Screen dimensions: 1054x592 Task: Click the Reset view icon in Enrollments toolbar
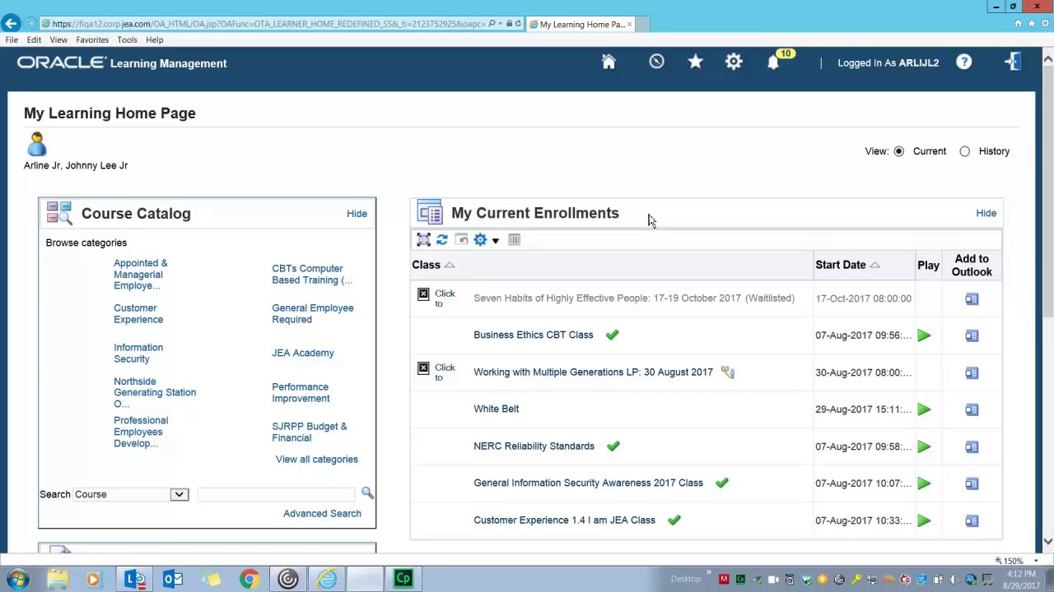(461, 239)
